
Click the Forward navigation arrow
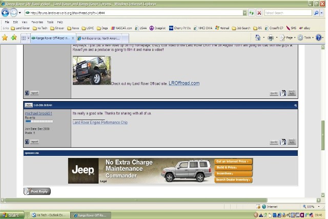coord(14,13)
